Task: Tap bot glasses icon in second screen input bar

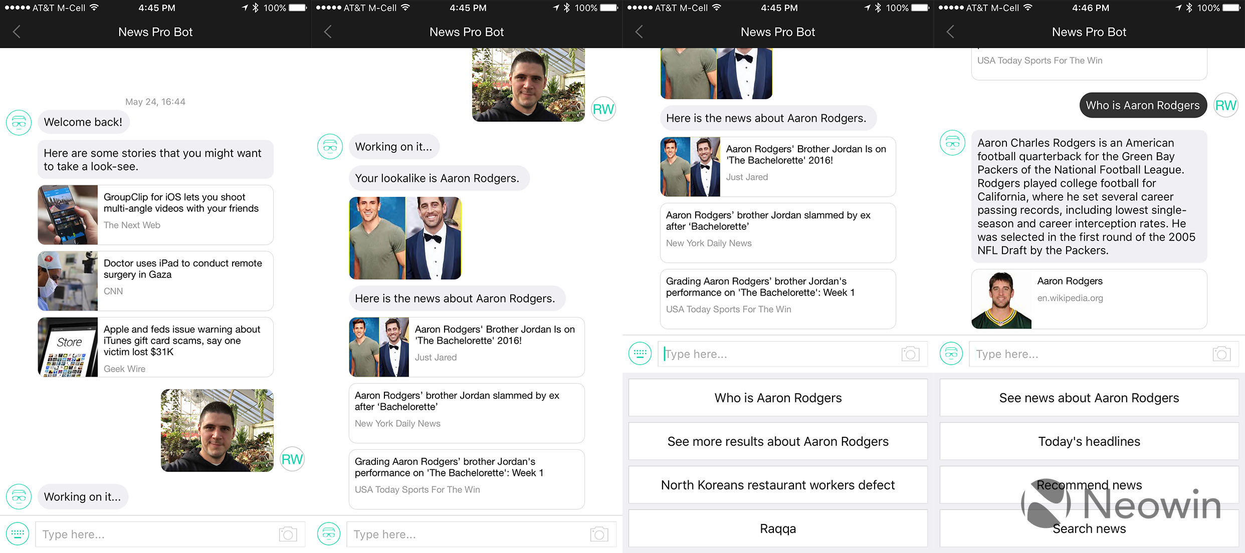Action: point(329,534)
